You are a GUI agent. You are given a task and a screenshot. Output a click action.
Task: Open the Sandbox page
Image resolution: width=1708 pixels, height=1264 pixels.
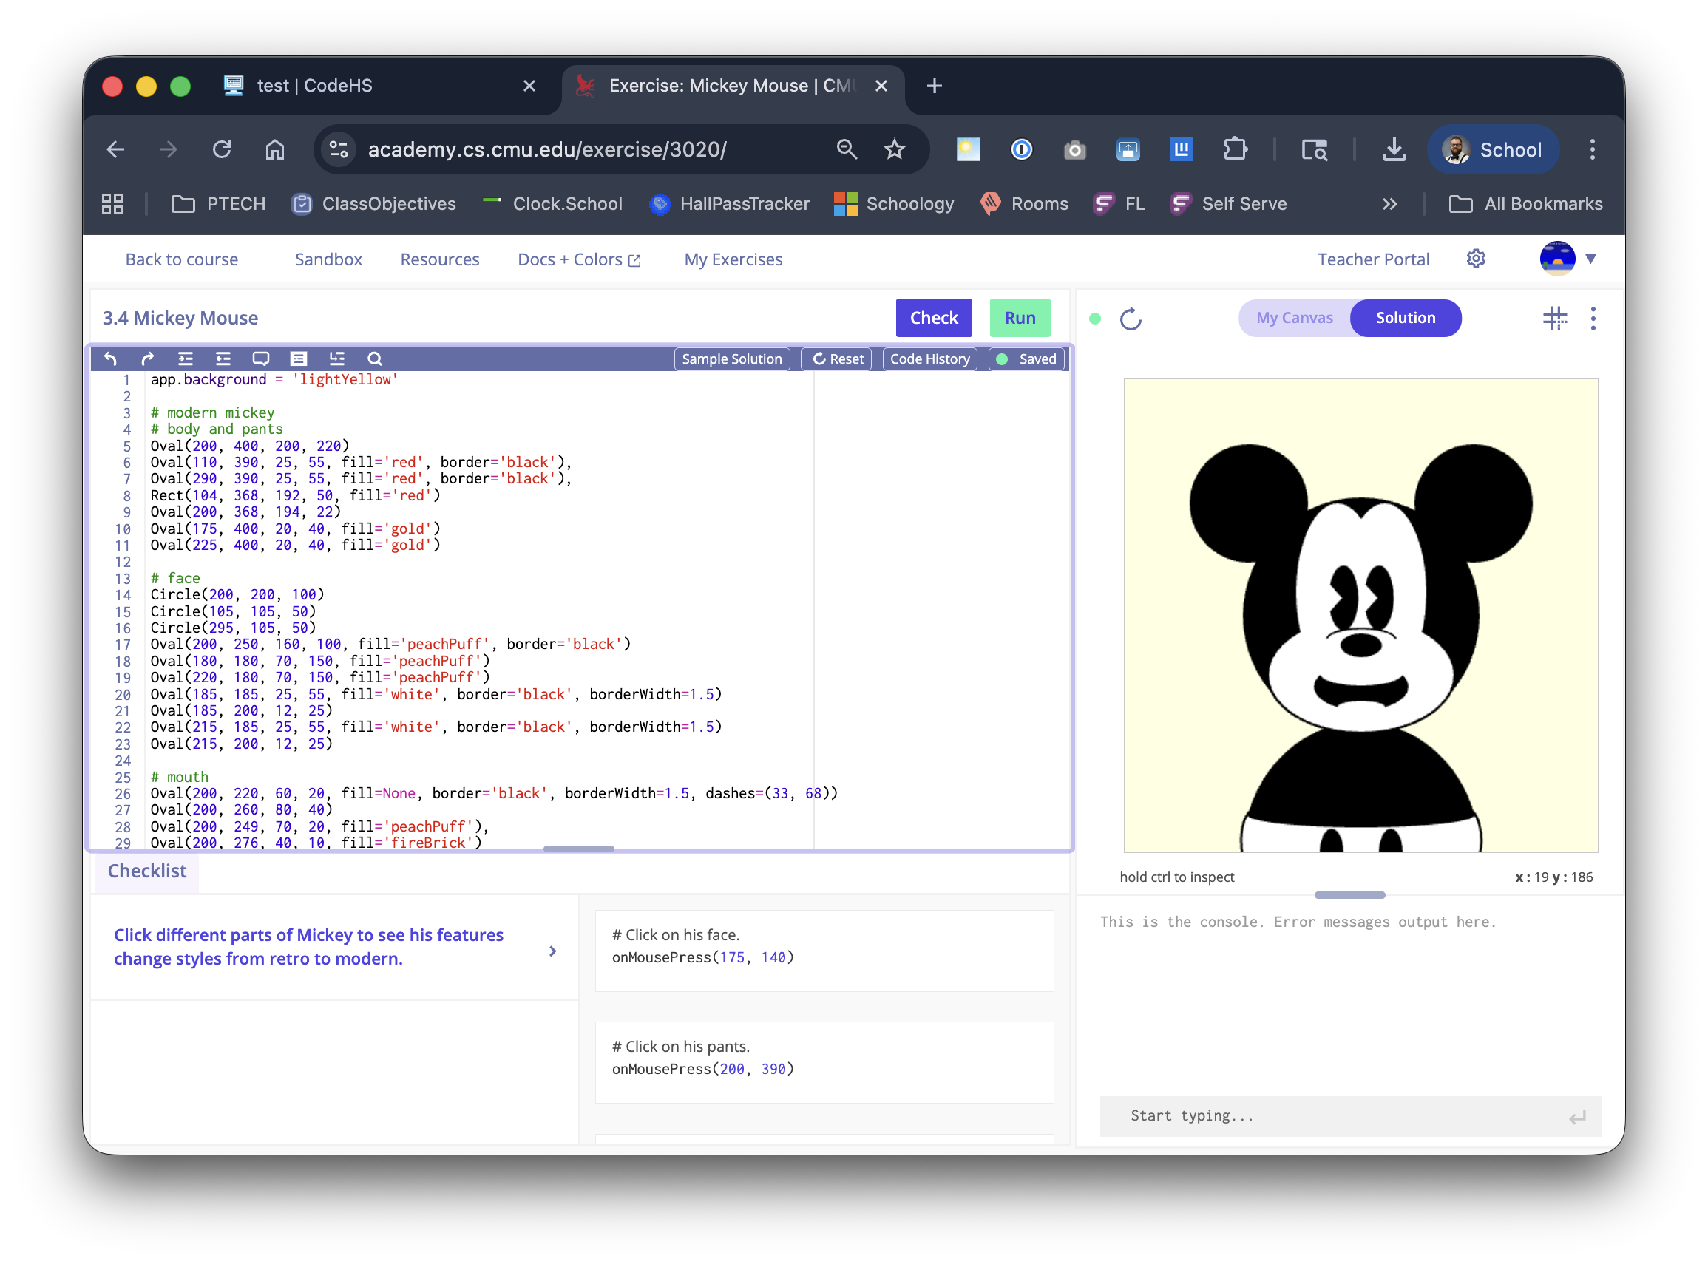coord(328,259)
